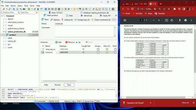Click the open file folder icon
The image size is (196, 110).
click(74, 9)
